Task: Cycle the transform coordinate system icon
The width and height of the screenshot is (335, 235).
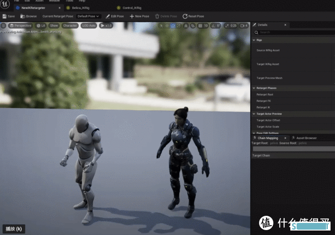Action: [186, 25]
